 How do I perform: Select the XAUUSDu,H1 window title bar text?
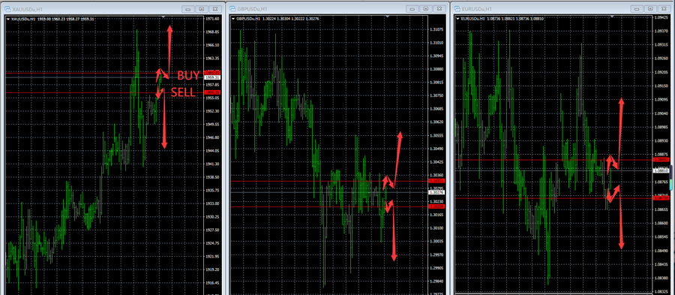pos(26,9)
